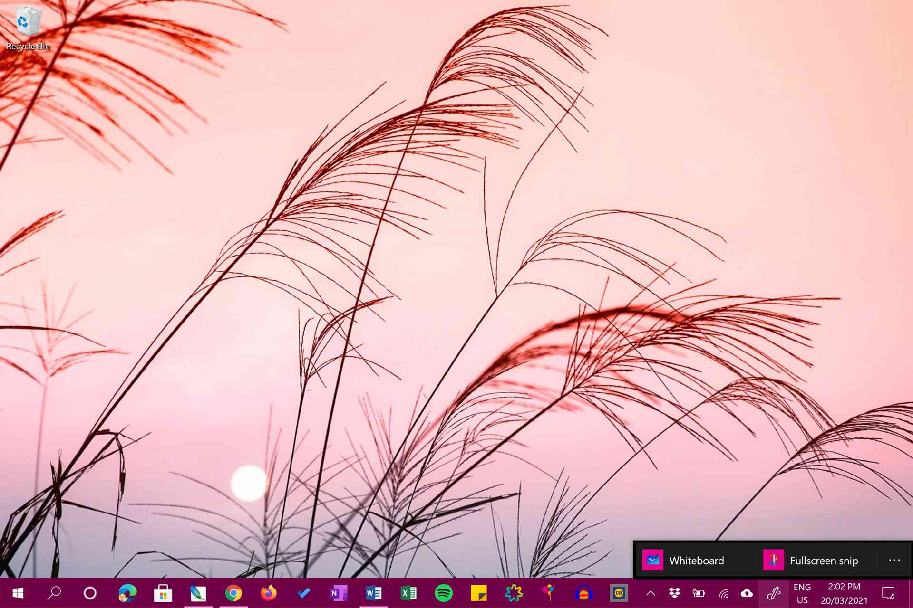This screenshot has width=913, height=608.
Task: Open the feather quill app on taskbar
Action: tap(198, 593)
